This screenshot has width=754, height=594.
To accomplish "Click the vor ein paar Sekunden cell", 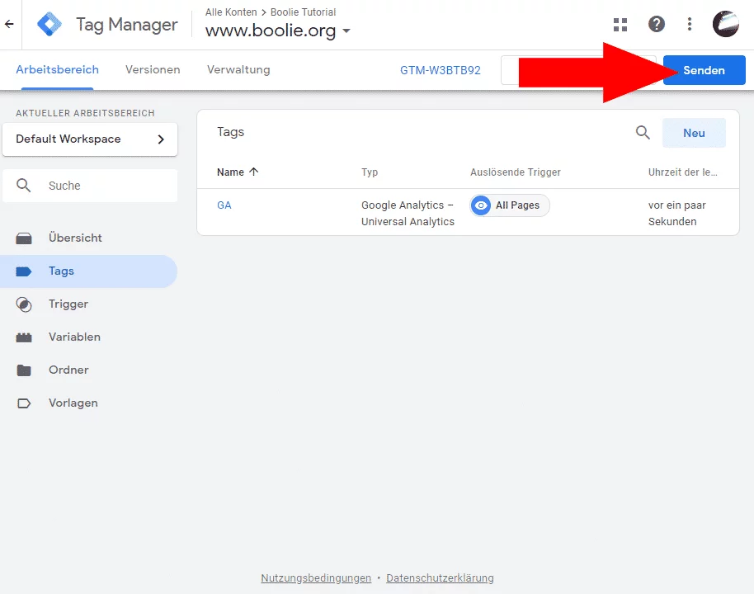I will pyautogui.click(x=677, y=213).
